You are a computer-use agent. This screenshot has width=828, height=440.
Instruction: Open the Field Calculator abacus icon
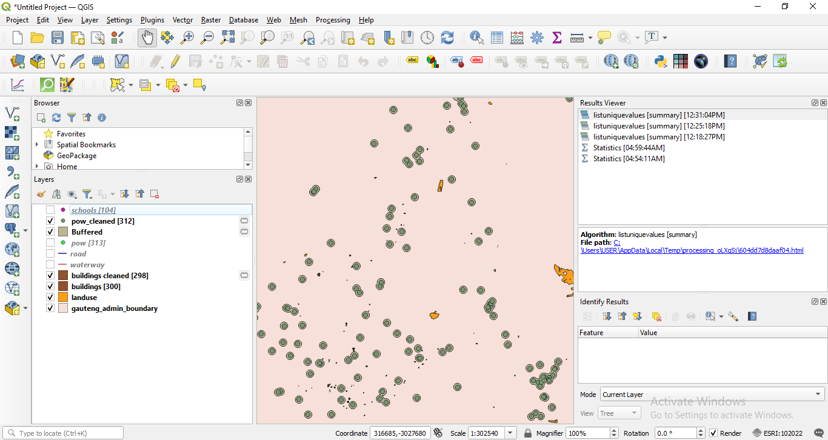click(517, 38)
